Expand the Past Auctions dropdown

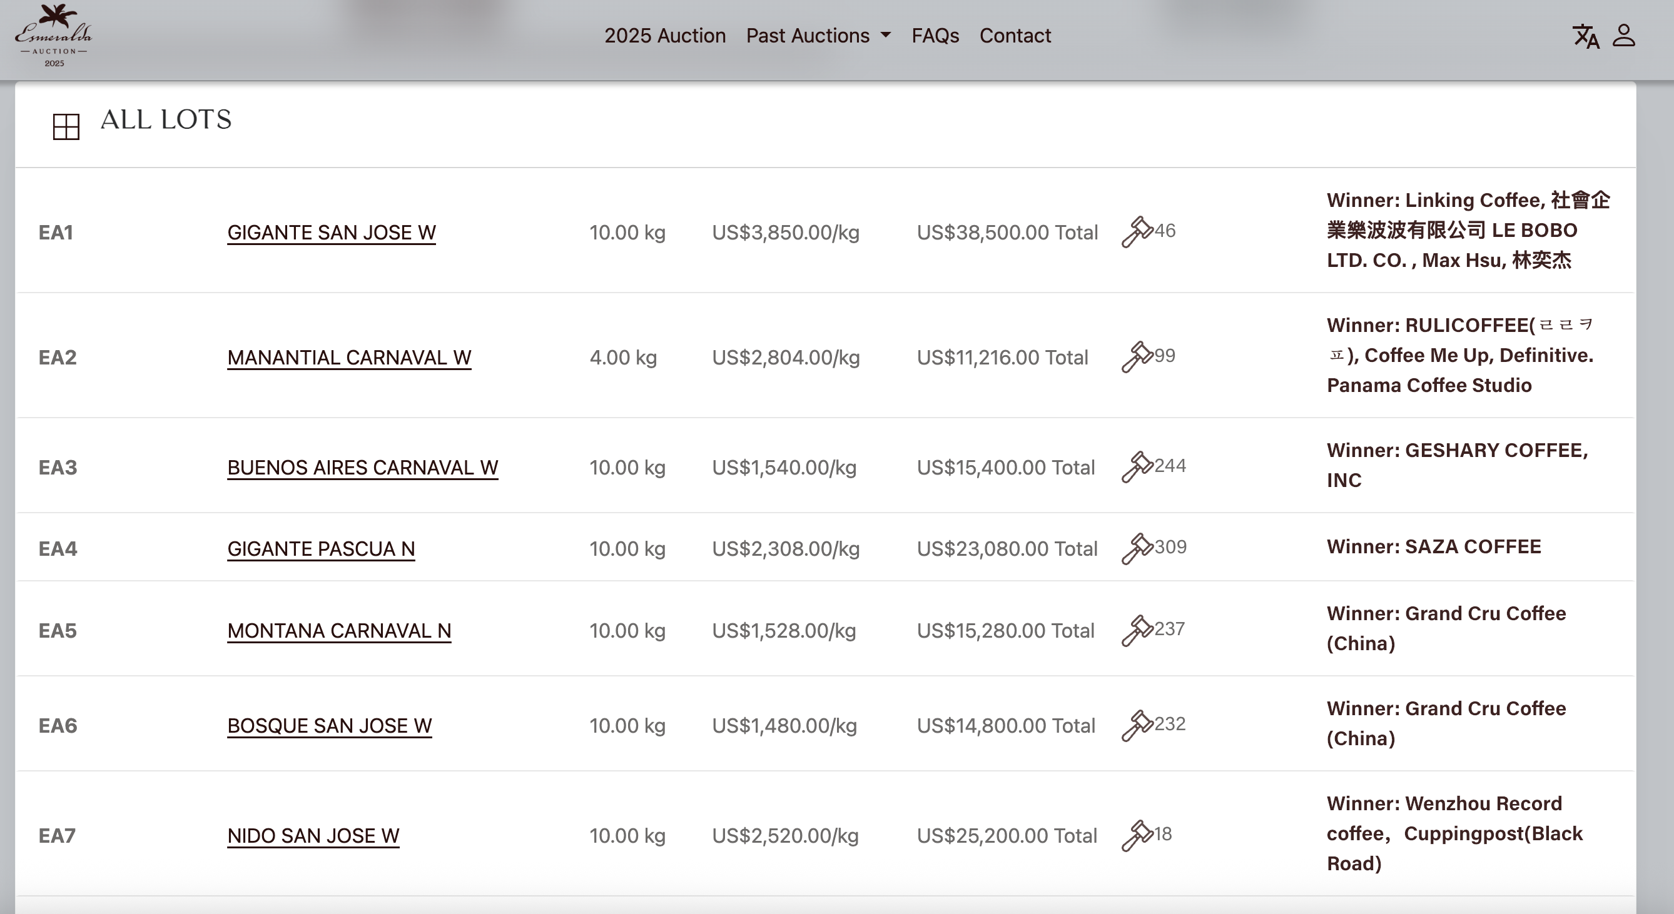pyautogui.click(x=818, y=36)
